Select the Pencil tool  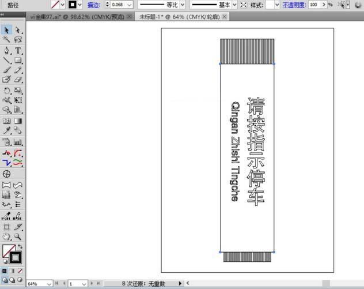coord(18,70)
